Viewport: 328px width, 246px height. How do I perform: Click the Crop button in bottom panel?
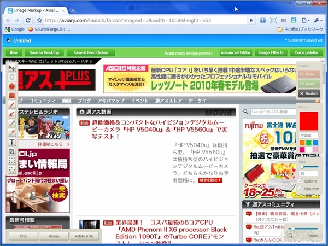tap(24, 236)
